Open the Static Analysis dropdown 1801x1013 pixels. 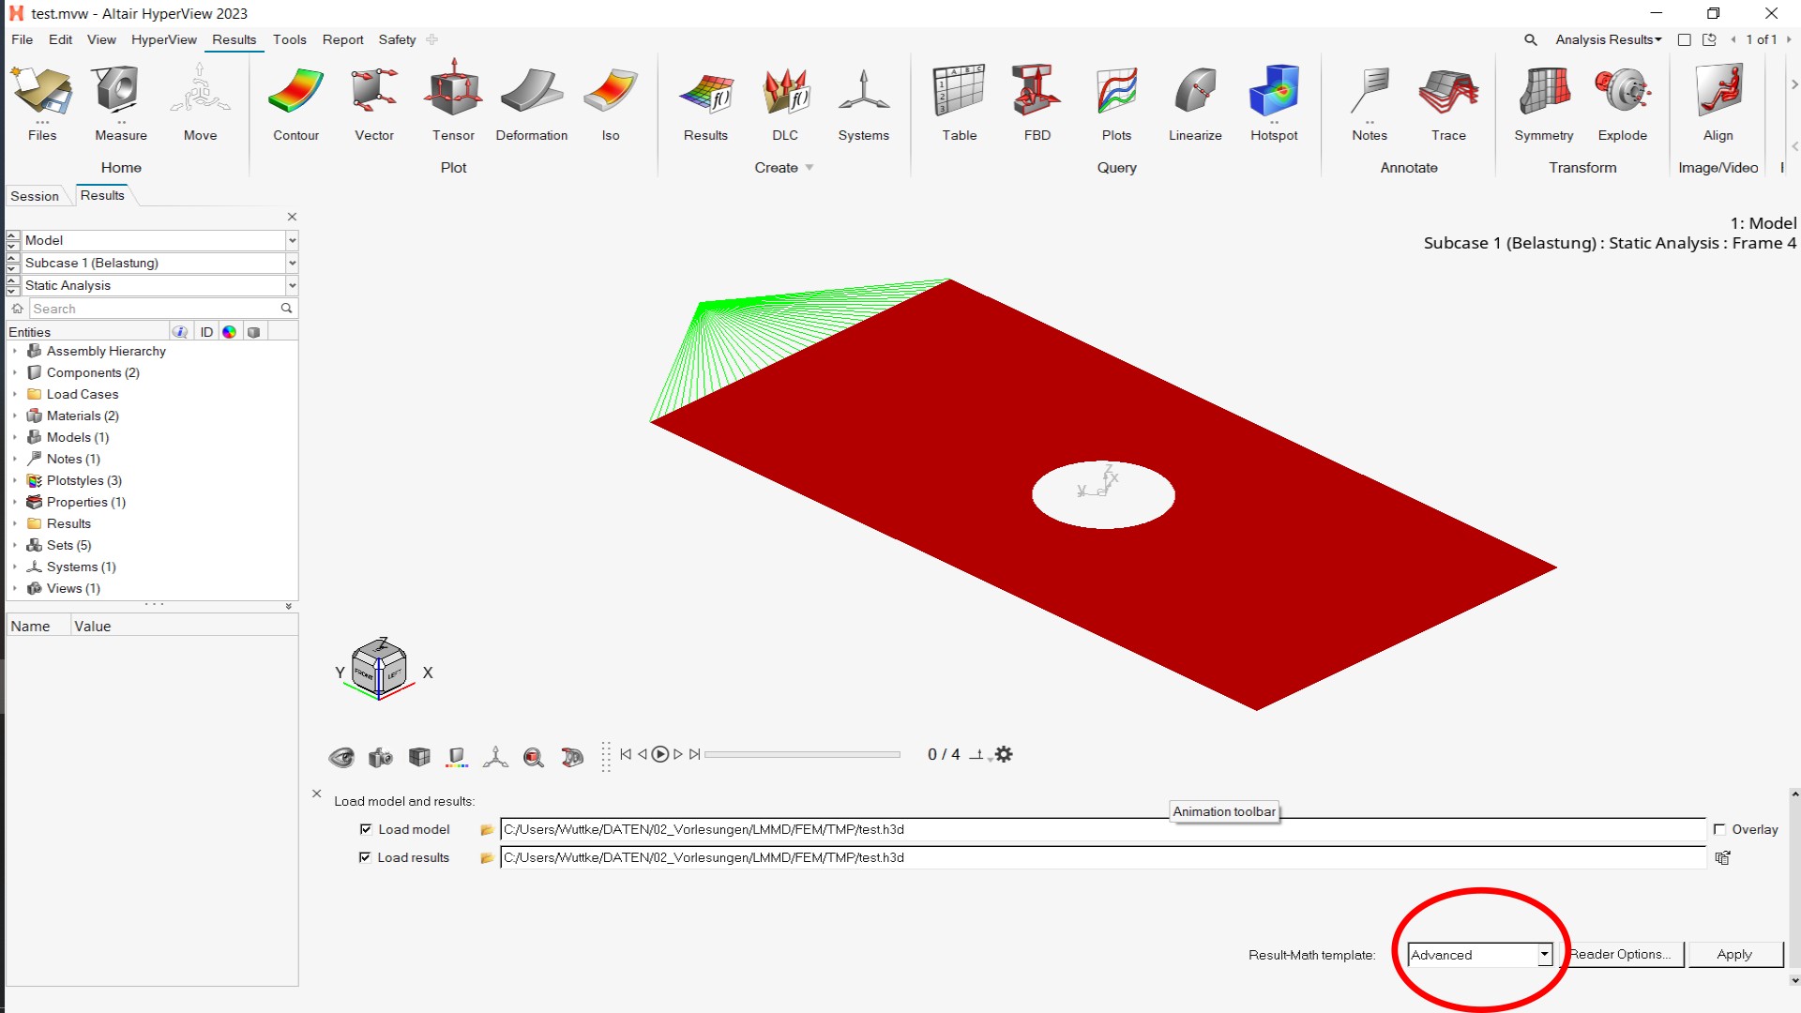coord(292,286)
